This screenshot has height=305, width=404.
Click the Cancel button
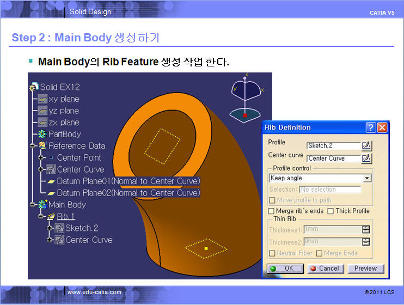(x=324, y=269)
